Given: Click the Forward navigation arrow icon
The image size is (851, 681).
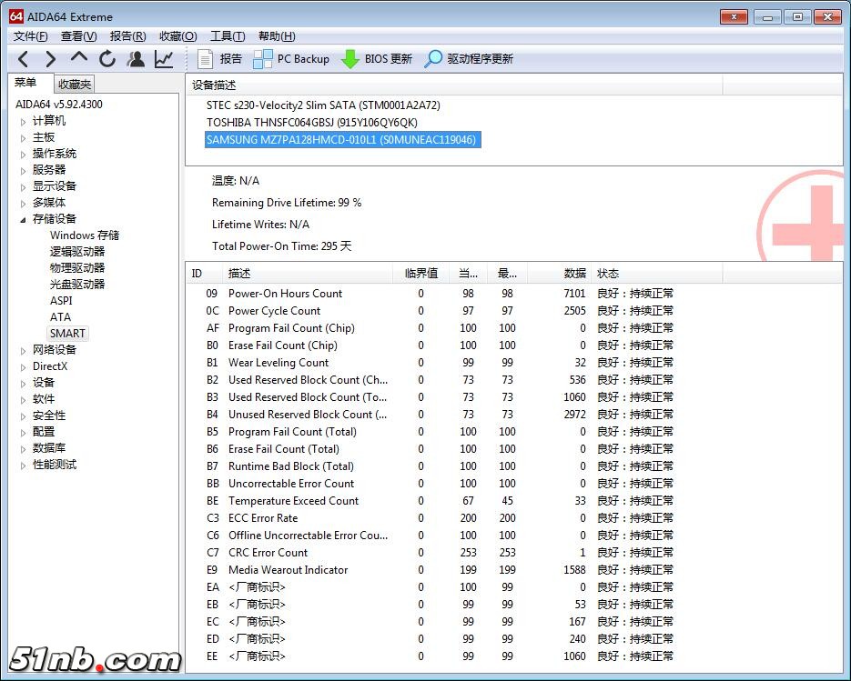Looking at the screenshot, I should coord(50,59).
